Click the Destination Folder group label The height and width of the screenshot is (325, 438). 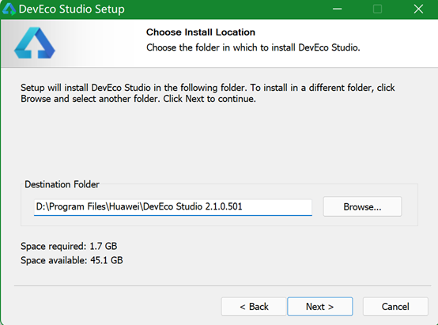click(62, 184)
